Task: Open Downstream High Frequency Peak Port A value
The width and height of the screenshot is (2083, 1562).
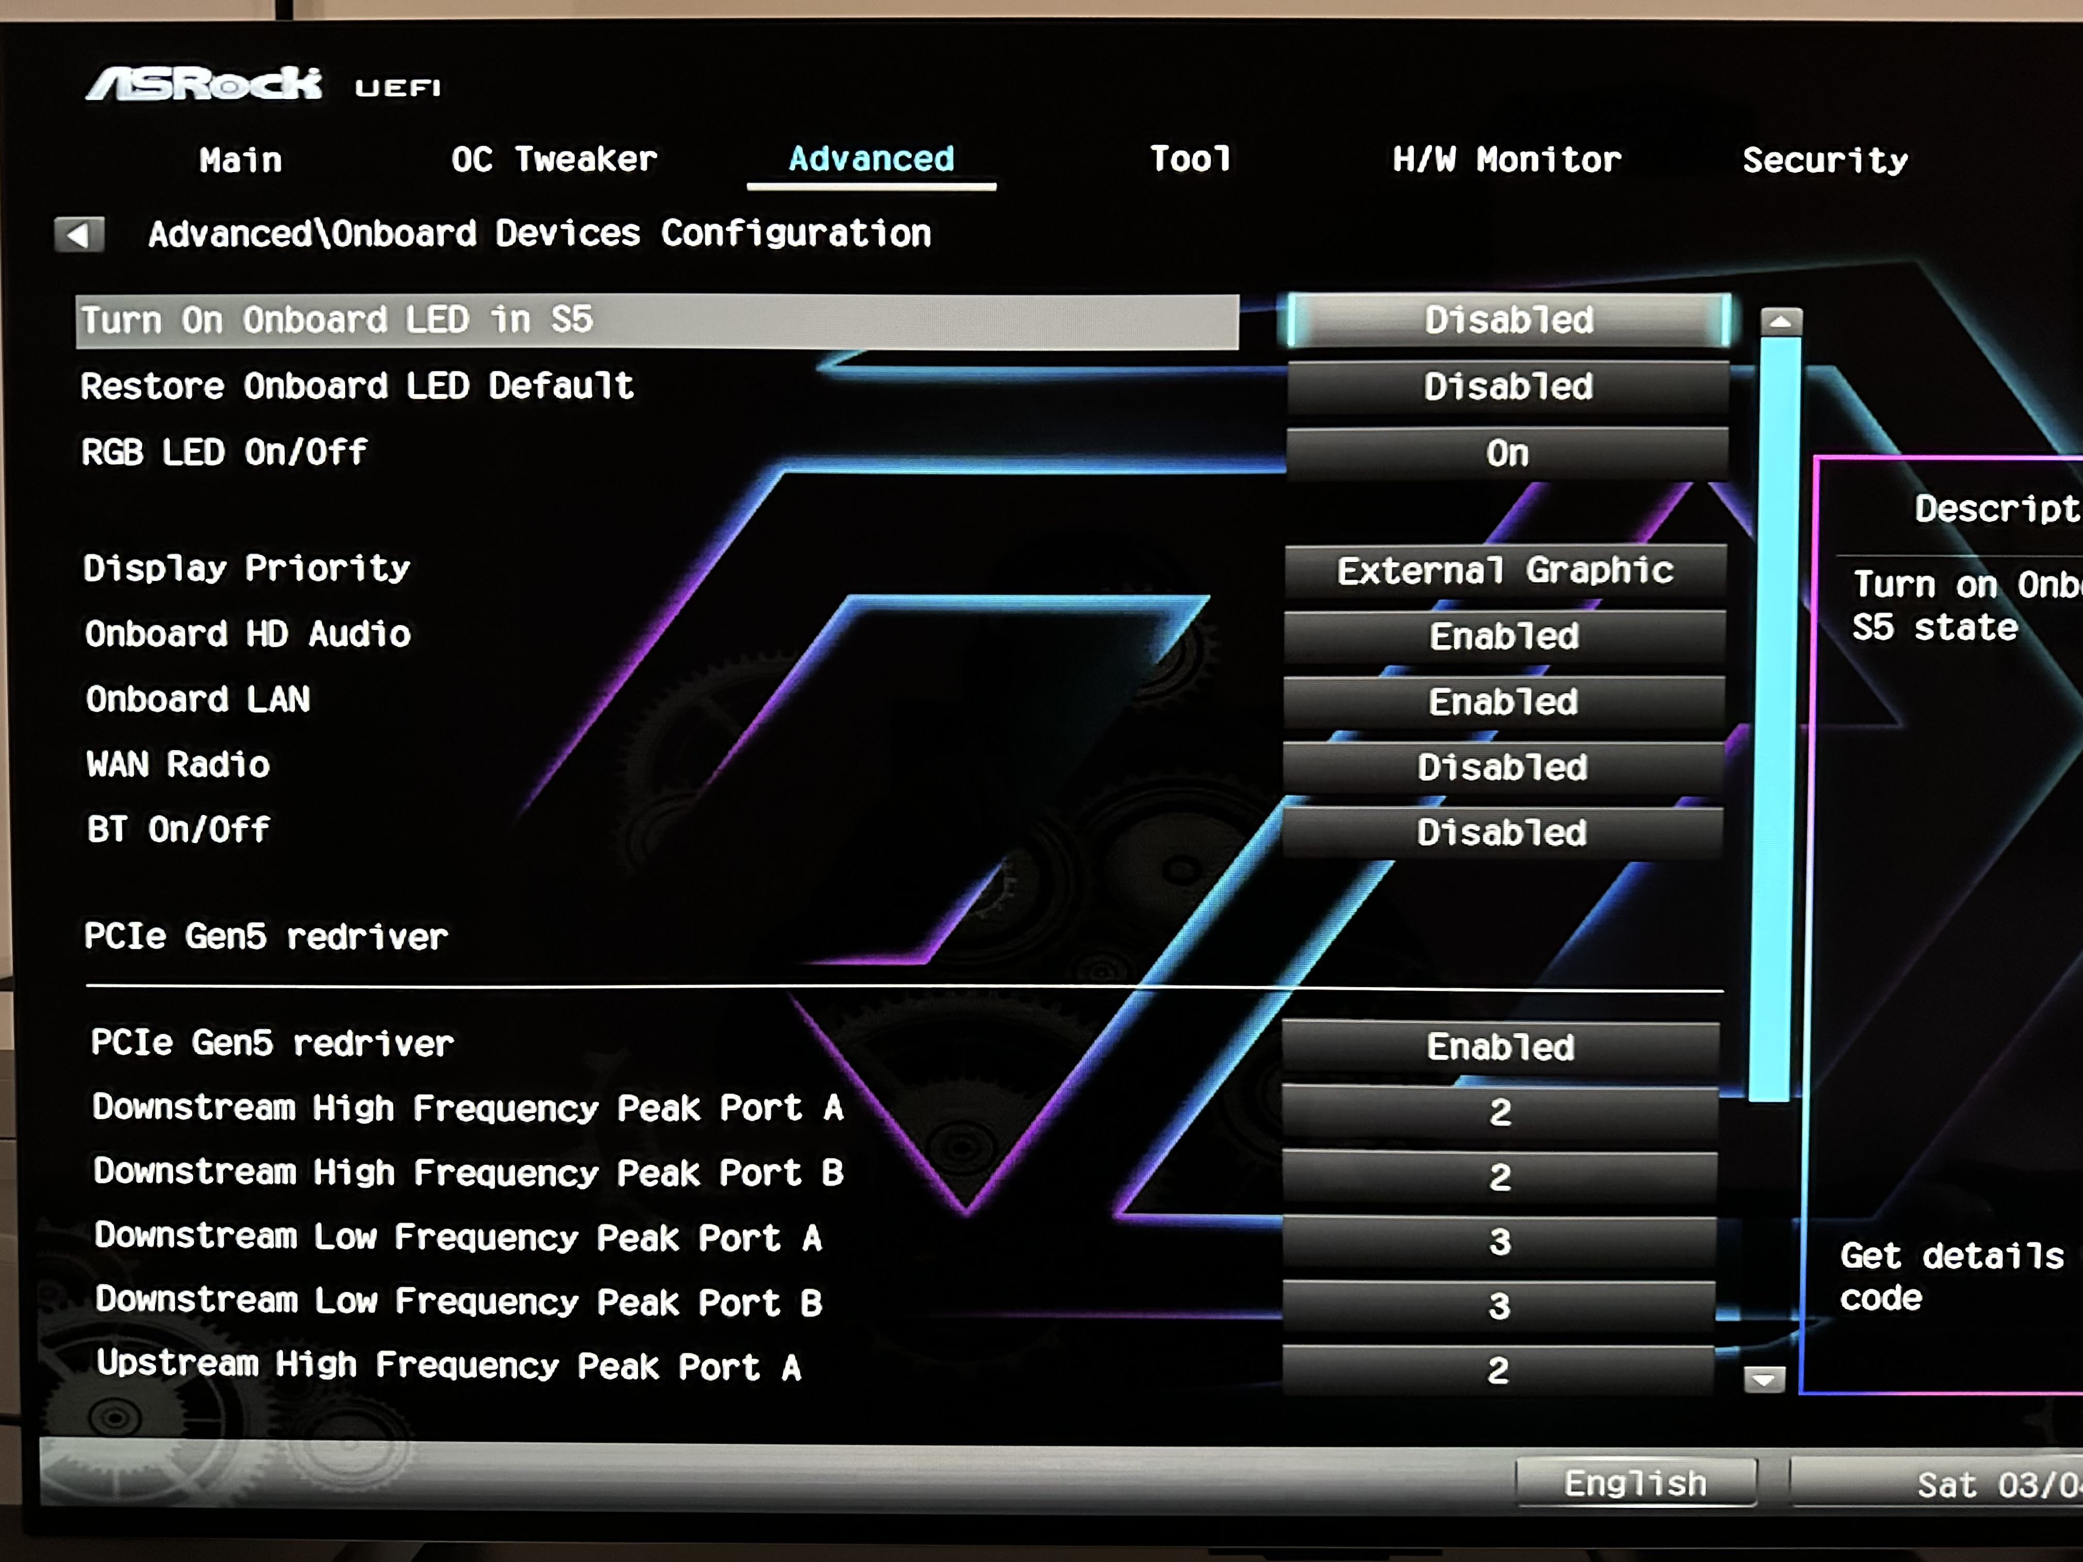Action: tap(1499, 1113)
